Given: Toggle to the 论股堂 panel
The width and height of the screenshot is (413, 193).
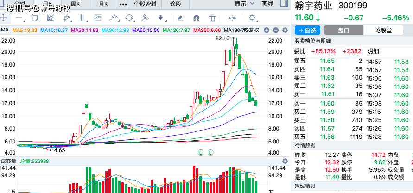Looking at the screenshot, I should [x=383, y=30].
